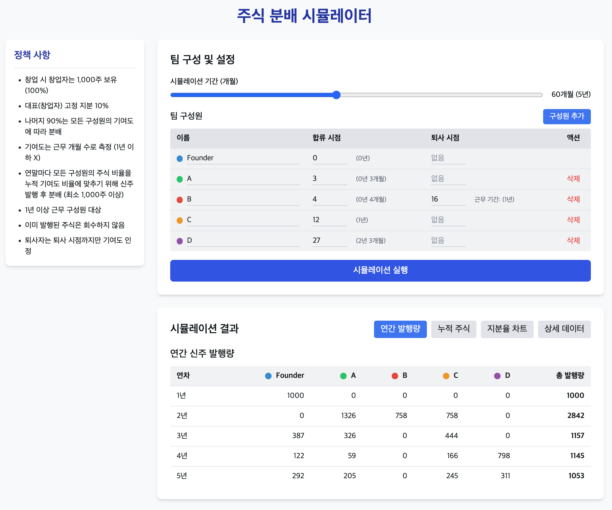Adjust the simulation period slider handle
This screenshot has width=612, height=510.
pyautogui.click(x=336, y=95)
